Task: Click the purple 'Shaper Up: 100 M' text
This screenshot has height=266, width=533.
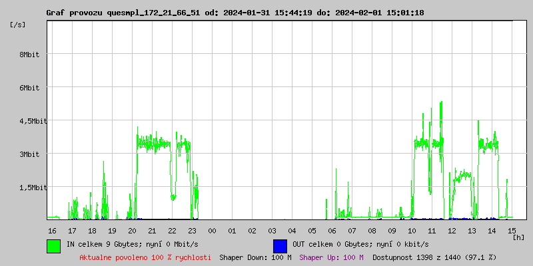Action: (331, 257)
